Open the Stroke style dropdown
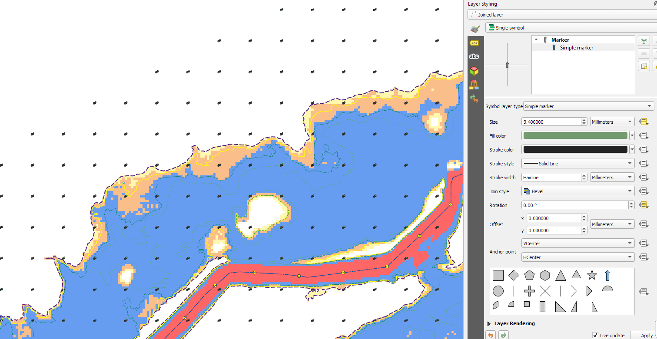 point(577,163)
